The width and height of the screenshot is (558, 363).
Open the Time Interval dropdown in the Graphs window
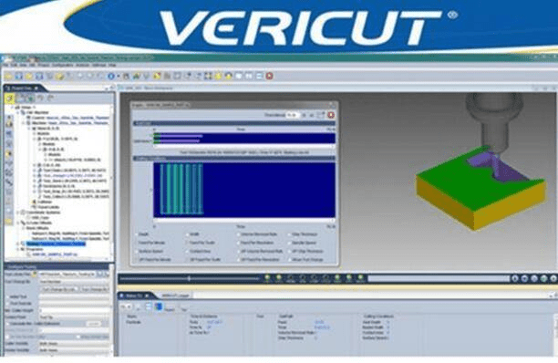pos(293,115)
